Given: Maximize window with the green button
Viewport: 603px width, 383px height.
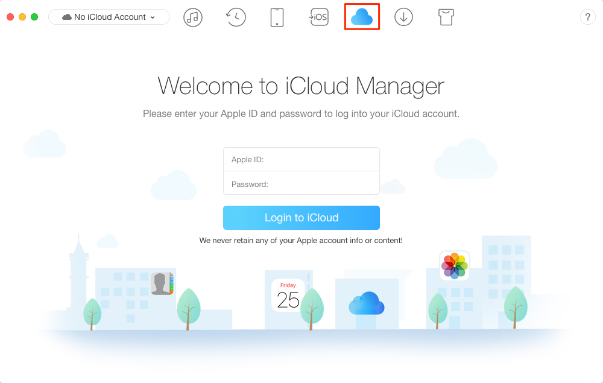Looking at the screenshot, I should (x=34, y=17).
